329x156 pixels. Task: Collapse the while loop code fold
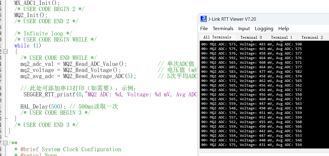5,51
